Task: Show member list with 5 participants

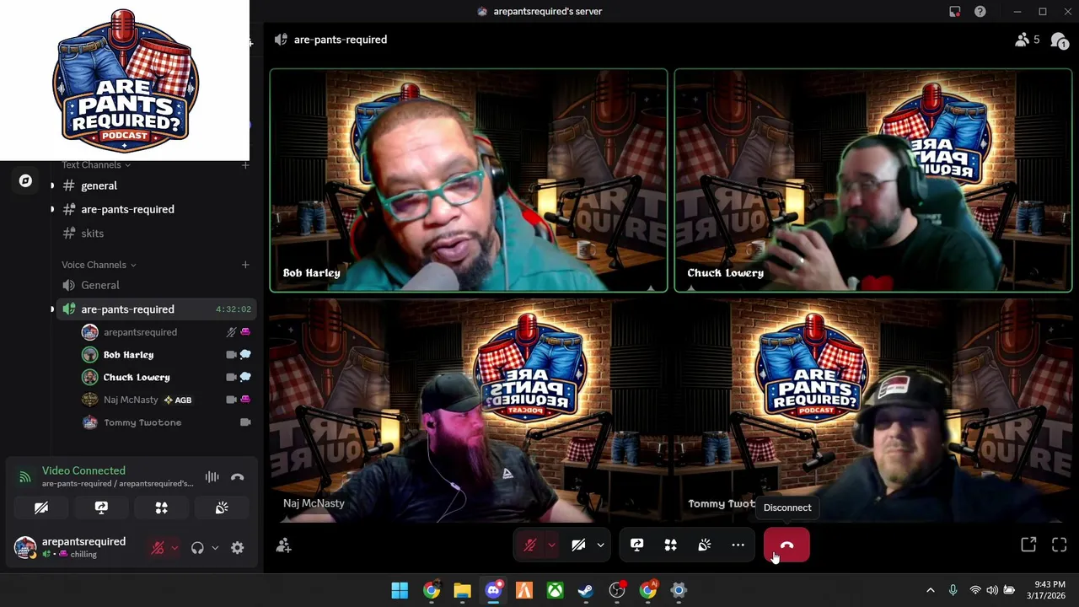Action: click(x=1028, y=40)
